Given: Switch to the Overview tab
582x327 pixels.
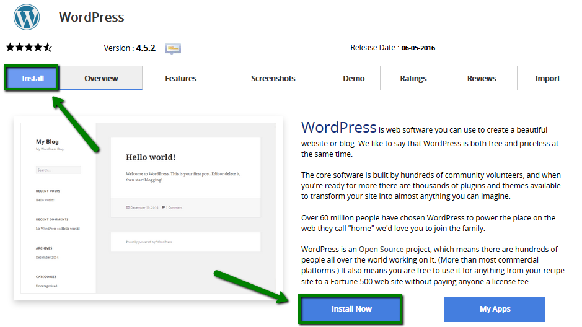Looking at the screenshot, I should (101, 78).
